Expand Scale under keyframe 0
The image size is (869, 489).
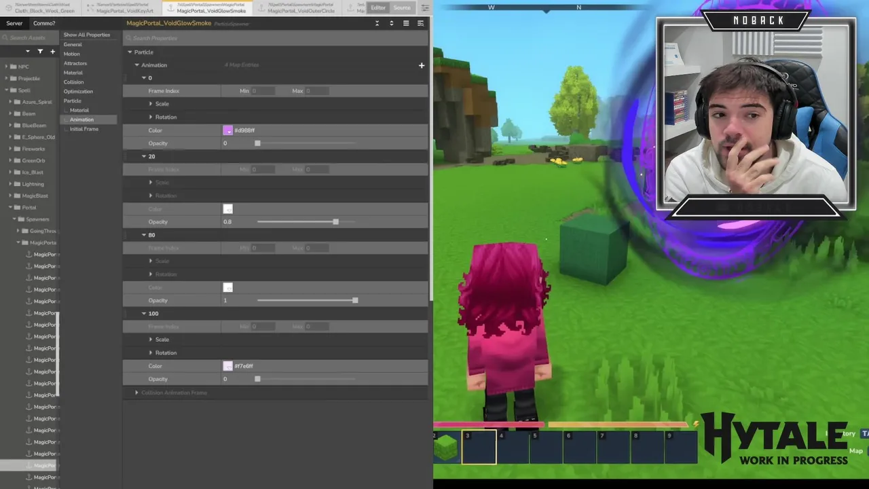(151, 104)
